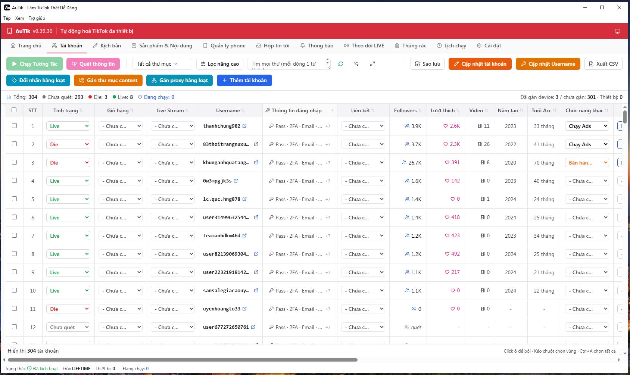Tick the select-all checkbox in table header
The height and width of the screenshot is (375, 630).
pos(14,110)
